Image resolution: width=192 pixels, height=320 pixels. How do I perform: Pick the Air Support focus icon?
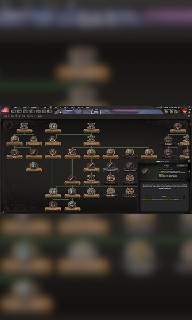point(168,139)
